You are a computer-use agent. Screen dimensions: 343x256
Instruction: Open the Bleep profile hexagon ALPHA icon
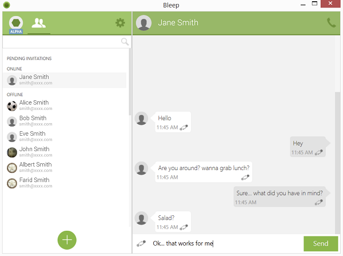click(x=16, y=23)
